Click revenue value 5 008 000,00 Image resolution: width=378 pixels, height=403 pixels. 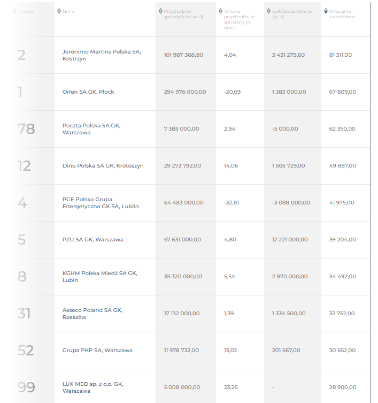click(x=182, y=387)
